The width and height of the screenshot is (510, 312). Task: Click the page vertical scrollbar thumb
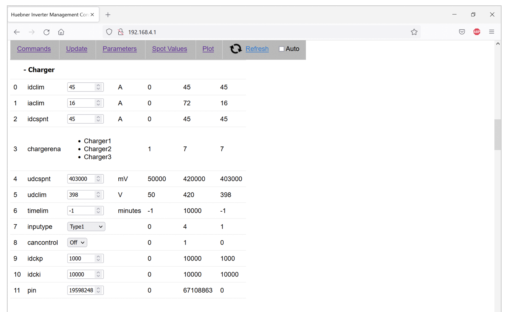coord(497,134)
